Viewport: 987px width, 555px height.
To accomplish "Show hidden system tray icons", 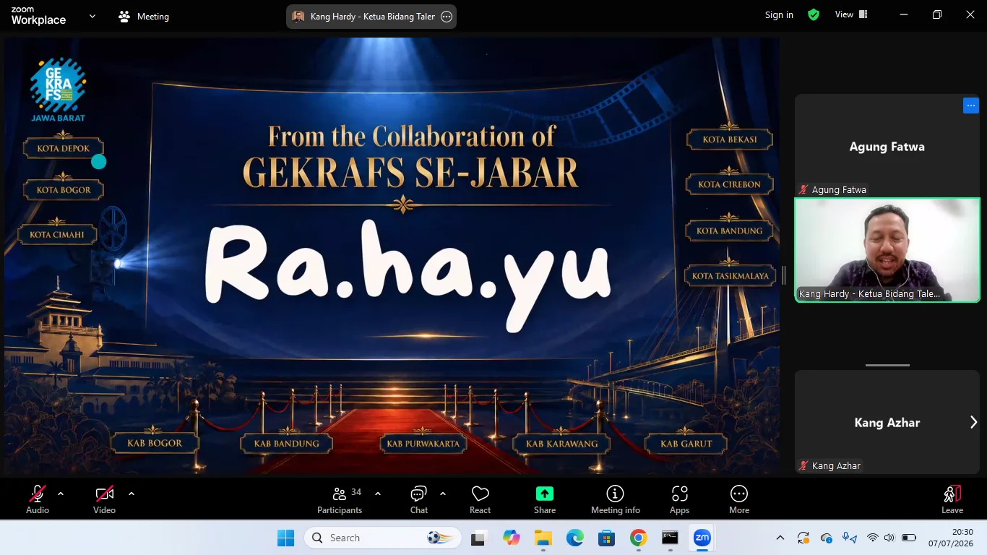I will click(x=780, y=538).
